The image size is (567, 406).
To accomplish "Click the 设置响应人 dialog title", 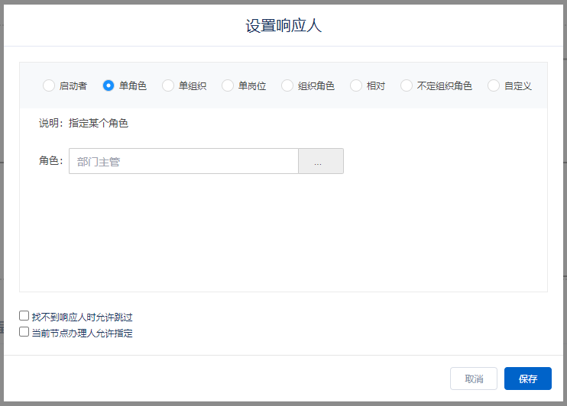I will coord(283,25).
